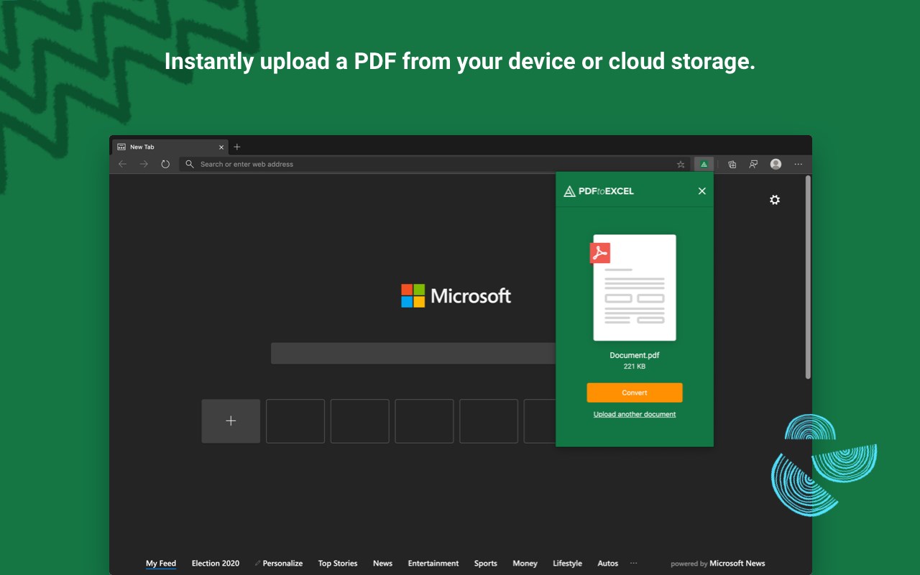Add page to favorites with star icon
This screenshot has width=920, height=575.
681,165
